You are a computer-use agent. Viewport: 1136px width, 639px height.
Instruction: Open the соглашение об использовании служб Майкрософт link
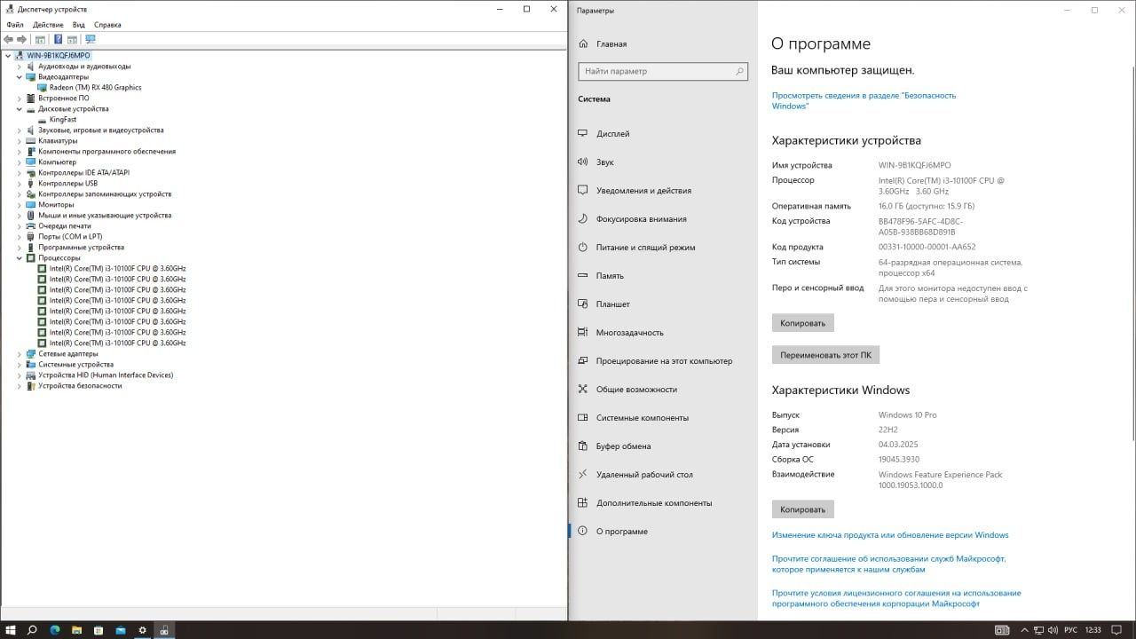pos(888,564)
